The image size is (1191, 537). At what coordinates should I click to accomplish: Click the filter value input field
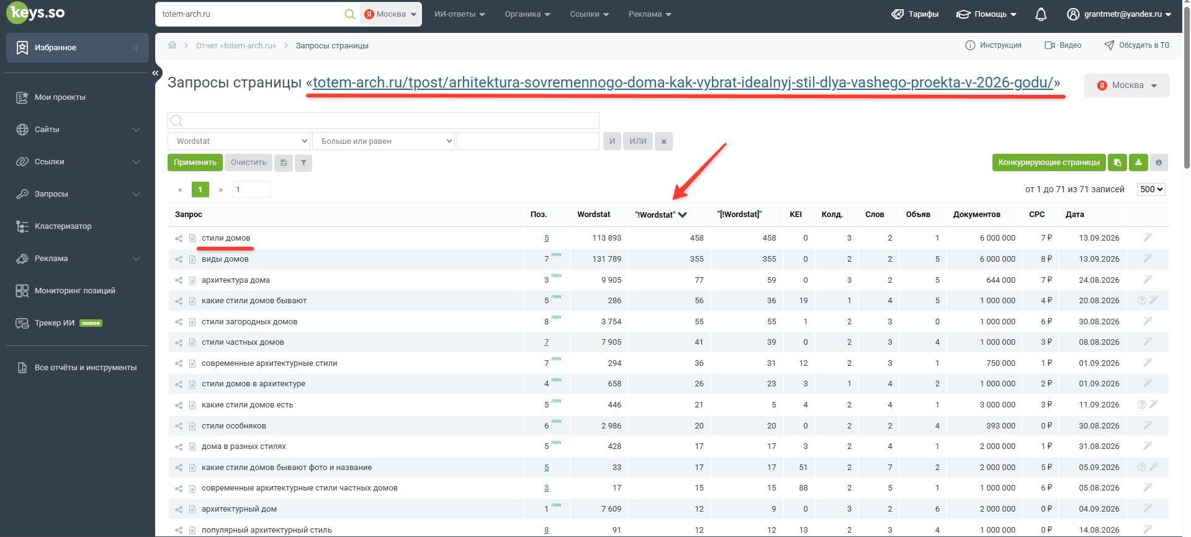pyautogui.click(x=528, y=141)
